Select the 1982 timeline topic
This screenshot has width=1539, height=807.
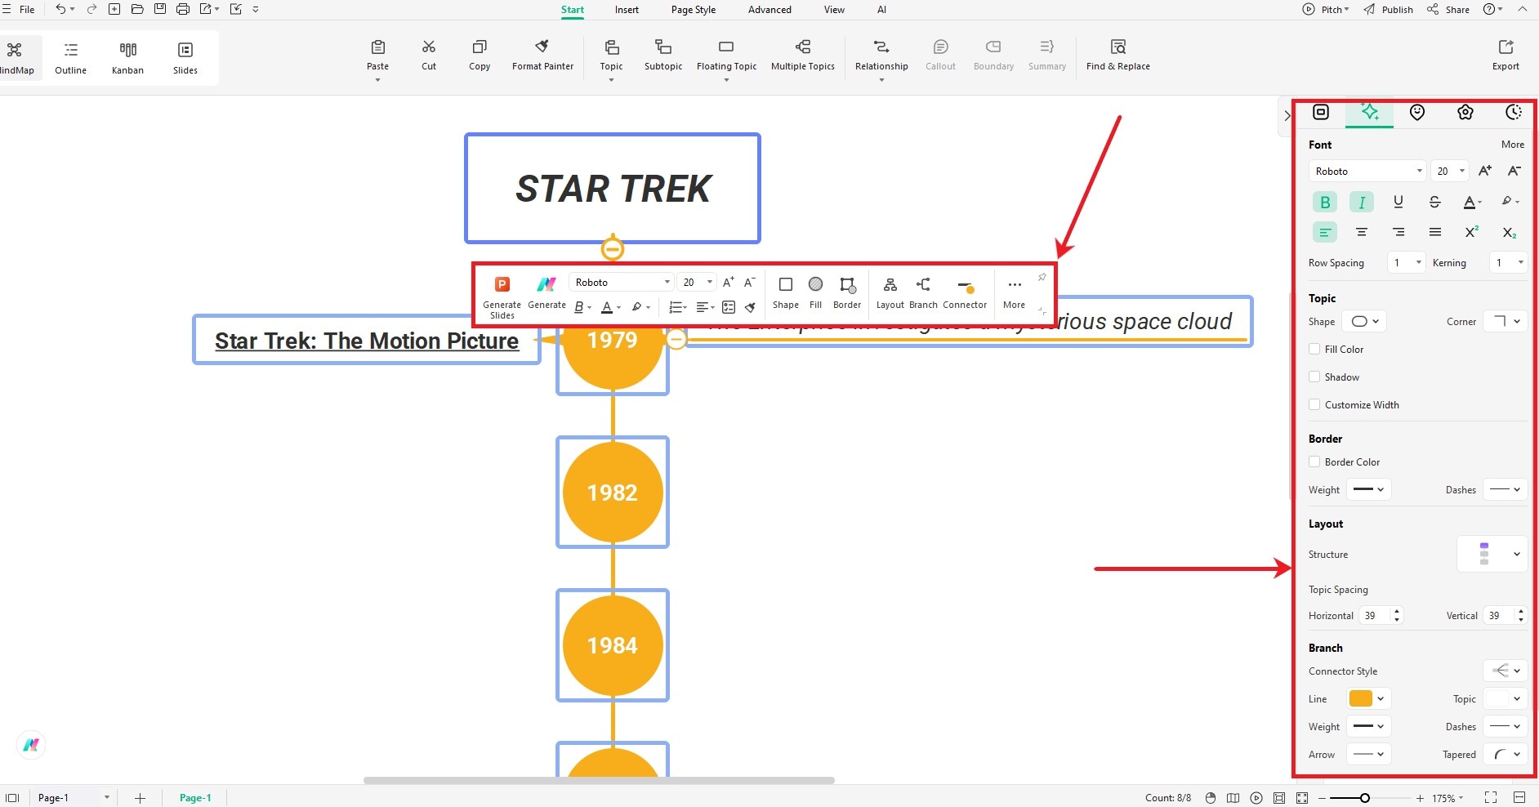(x=613, y=493)
